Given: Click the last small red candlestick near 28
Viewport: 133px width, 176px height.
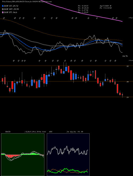Looking at the screenshot, I should point(122,95).
